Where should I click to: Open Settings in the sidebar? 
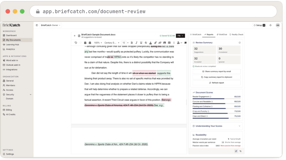(x=18, y=154)
